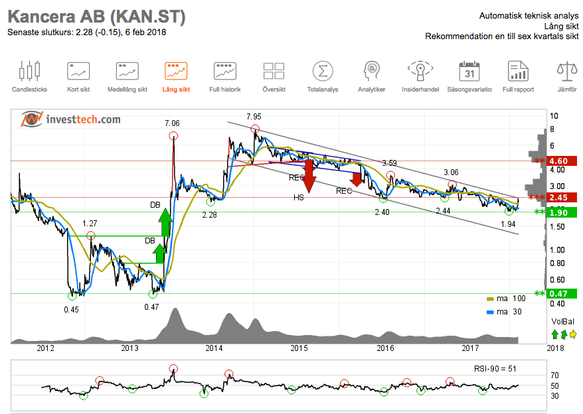583x414 pixels.
Task: Click the "0.45" trough value label
Action: (x=72, y=310)
